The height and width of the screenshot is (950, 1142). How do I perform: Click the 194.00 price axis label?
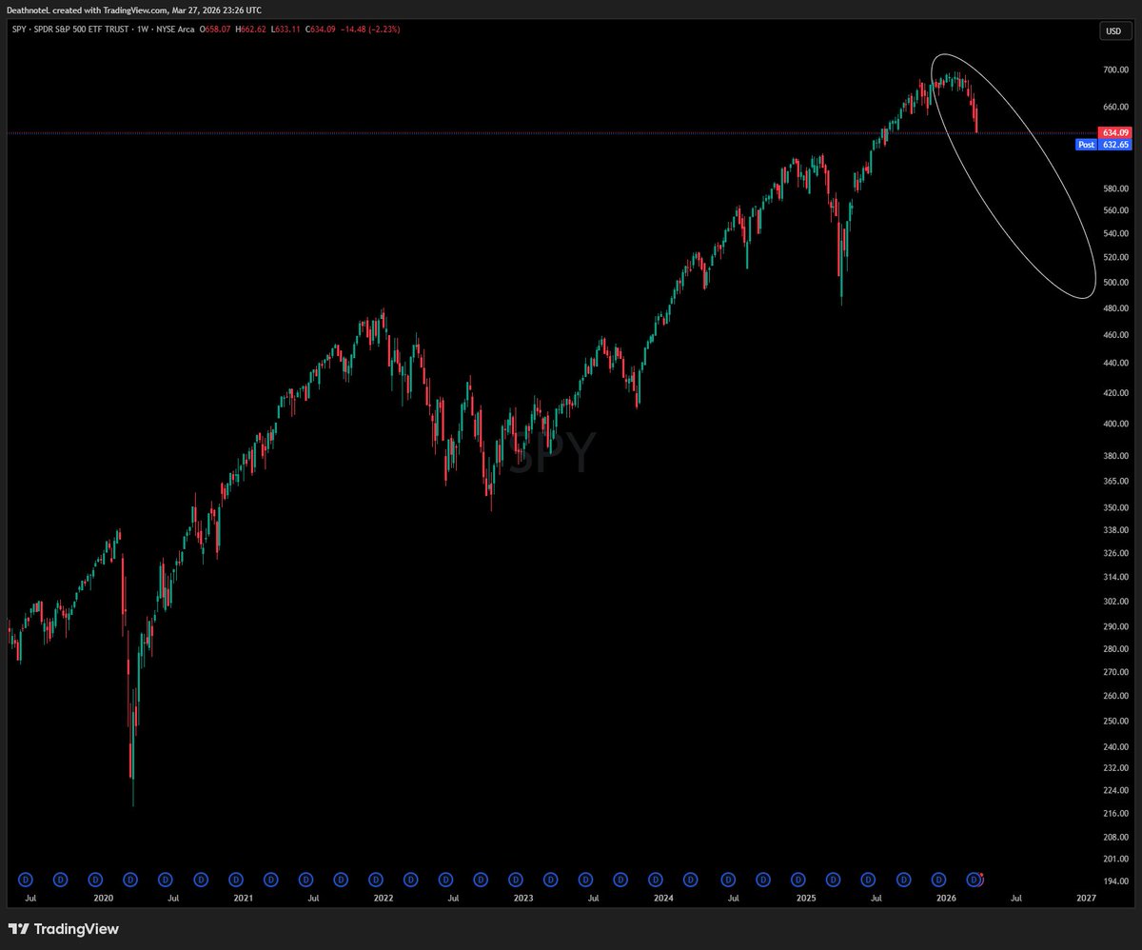point(1115,881)
